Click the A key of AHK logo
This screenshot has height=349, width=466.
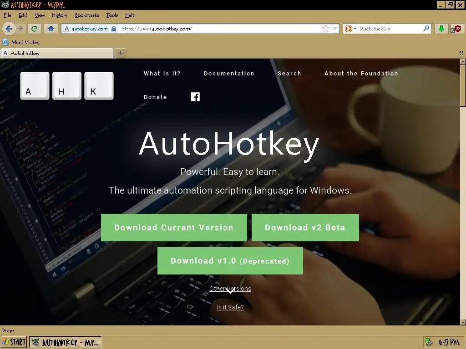click(x=35, y=86)
